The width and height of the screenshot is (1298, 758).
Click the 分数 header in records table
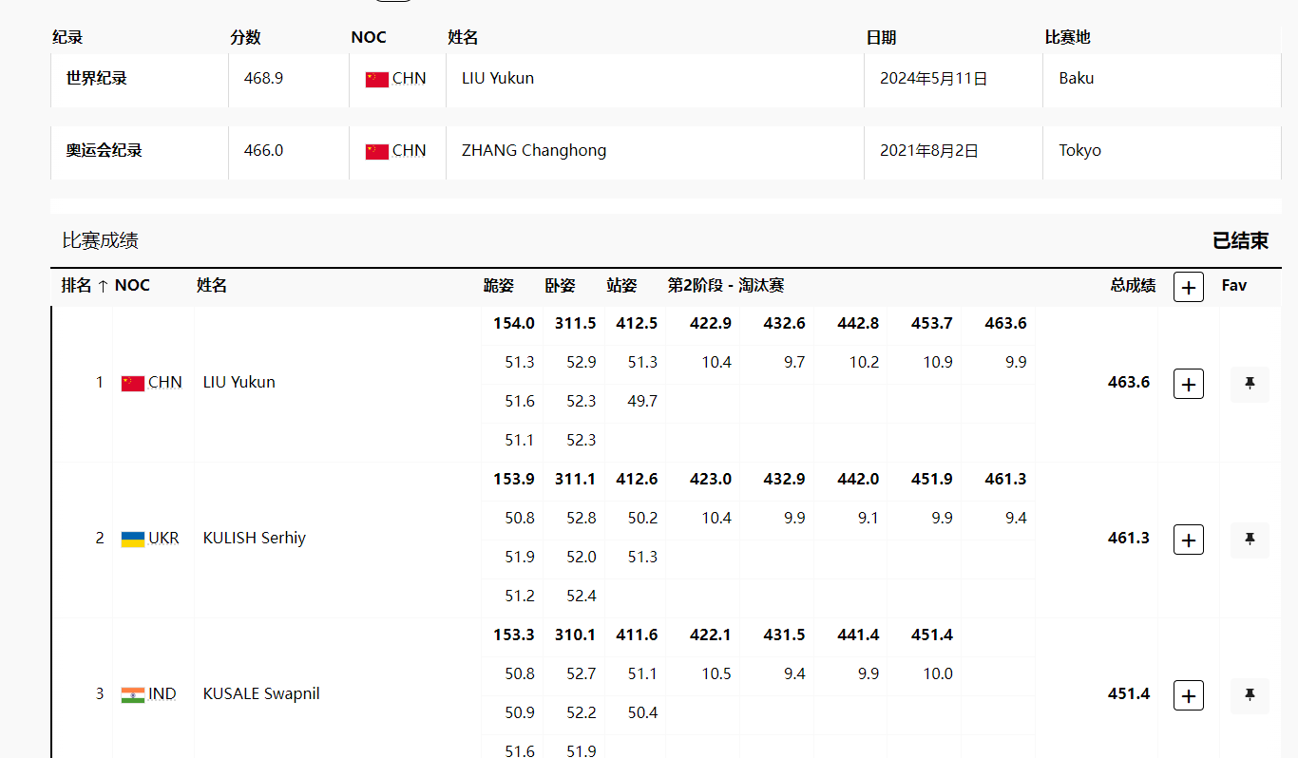point(245,38)
